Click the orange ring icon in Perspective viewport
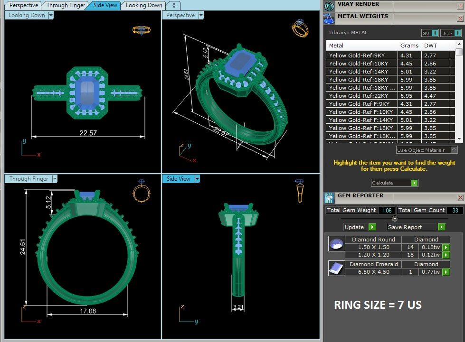 point(300,28)
